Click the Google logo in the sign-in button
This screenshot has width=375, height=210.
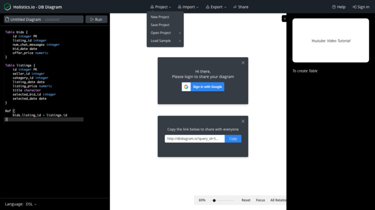coord(186,87)
